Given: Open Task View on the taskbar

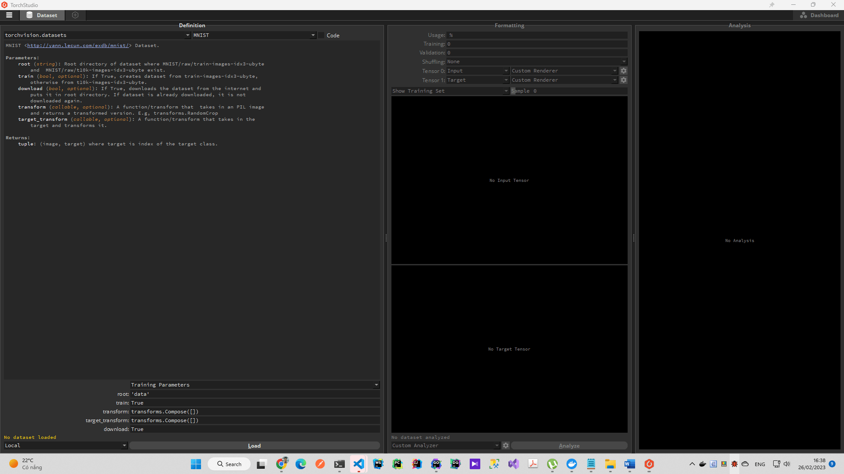Looking at the screenshot, I should click(x=262, y=464).
